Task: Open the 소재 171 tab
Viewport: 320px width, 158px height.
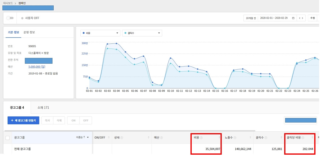Action: 43,107
